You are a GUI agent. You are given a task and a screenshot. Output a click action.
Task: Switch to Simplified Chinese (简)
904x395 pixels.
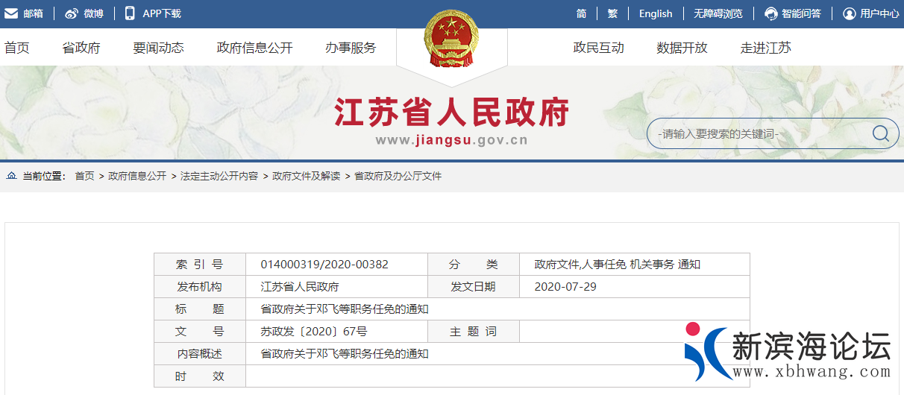click(581, 13)
